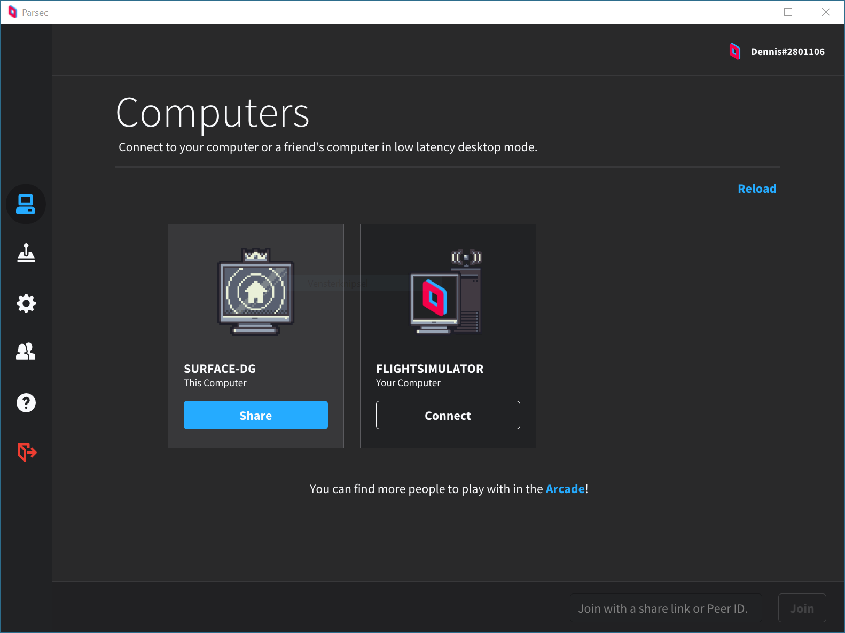Open the Friends icon in the sidebar

tap(26, 351)
